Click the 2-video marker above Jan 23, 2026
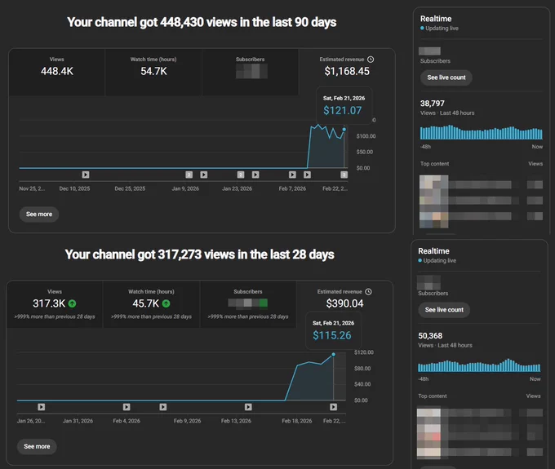555x469 pixels. click(241, 175)
